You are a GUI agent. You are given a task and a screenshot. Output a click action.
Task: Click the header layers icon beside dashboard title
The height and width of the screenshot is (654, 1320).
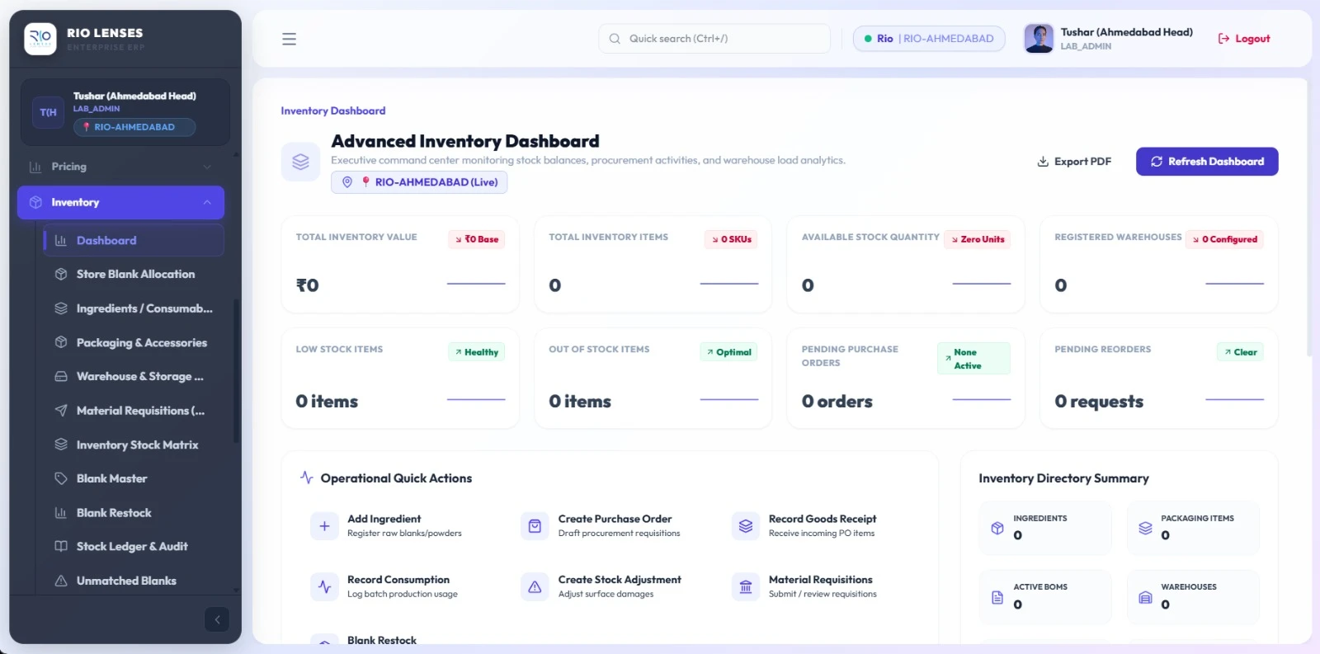tap(301, 162)
